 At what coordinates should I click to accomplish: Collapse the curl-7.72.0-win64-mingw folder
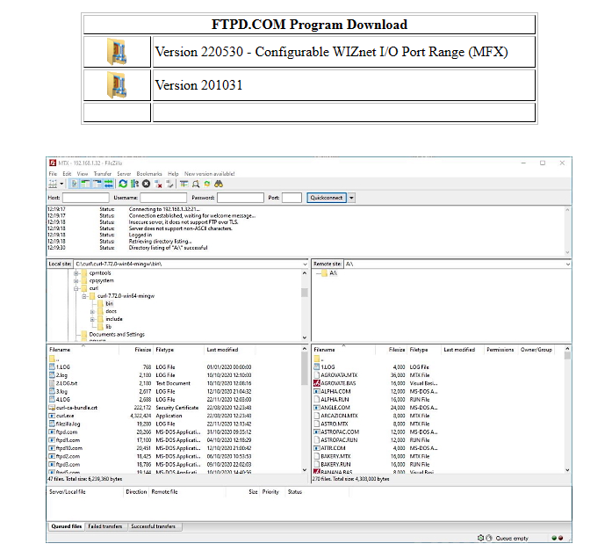click(x=84, y=296)
